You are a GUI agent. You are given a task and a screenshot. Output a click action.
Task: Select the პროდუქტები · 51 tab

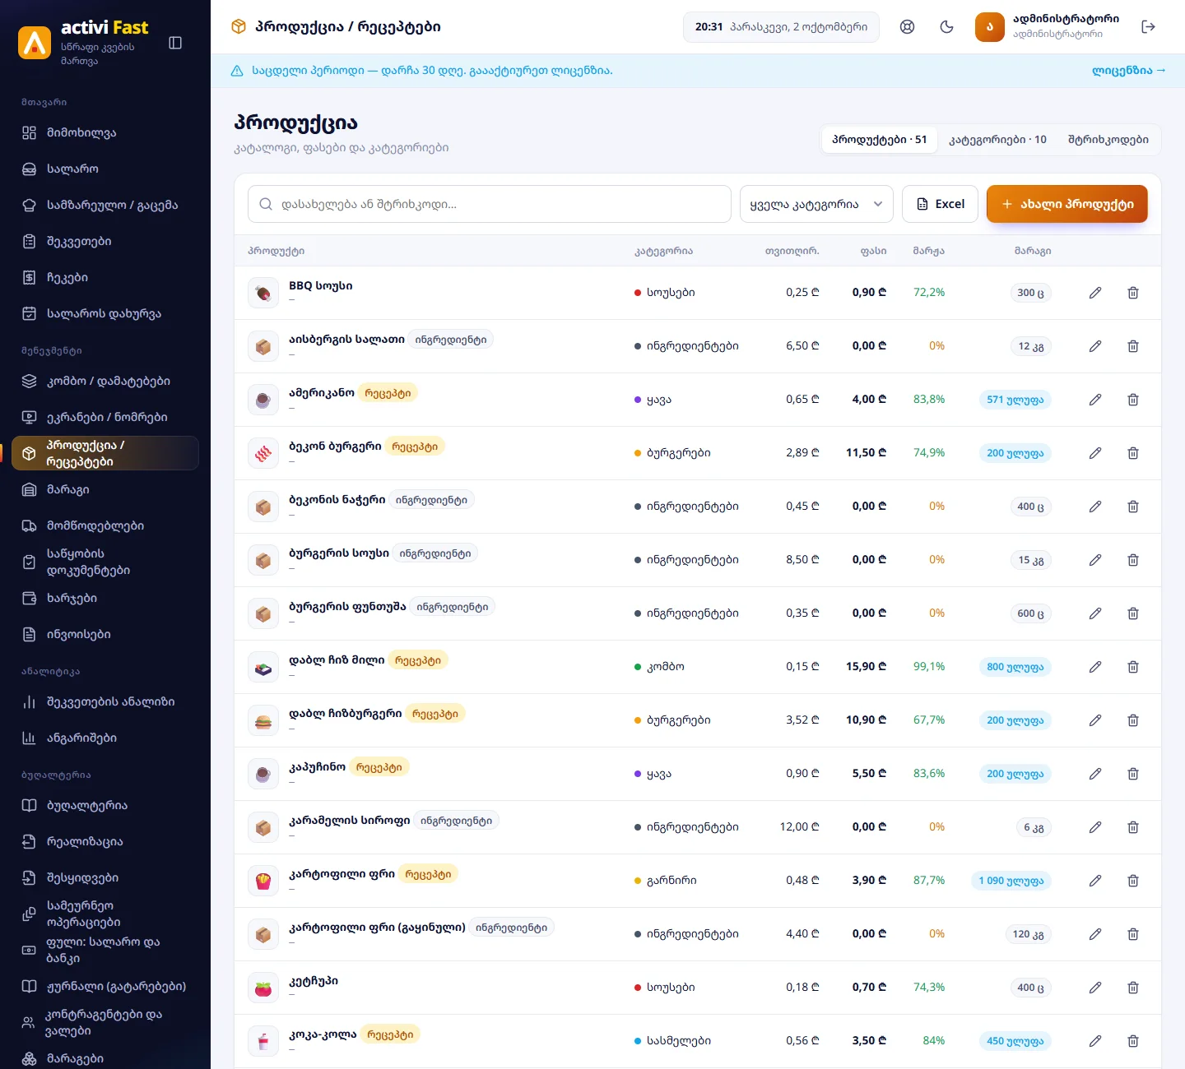pyautogui.click(x=879, y=140)
